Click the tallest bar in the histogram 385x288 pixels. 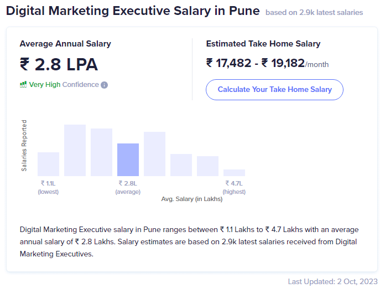(x=75, y=150)
